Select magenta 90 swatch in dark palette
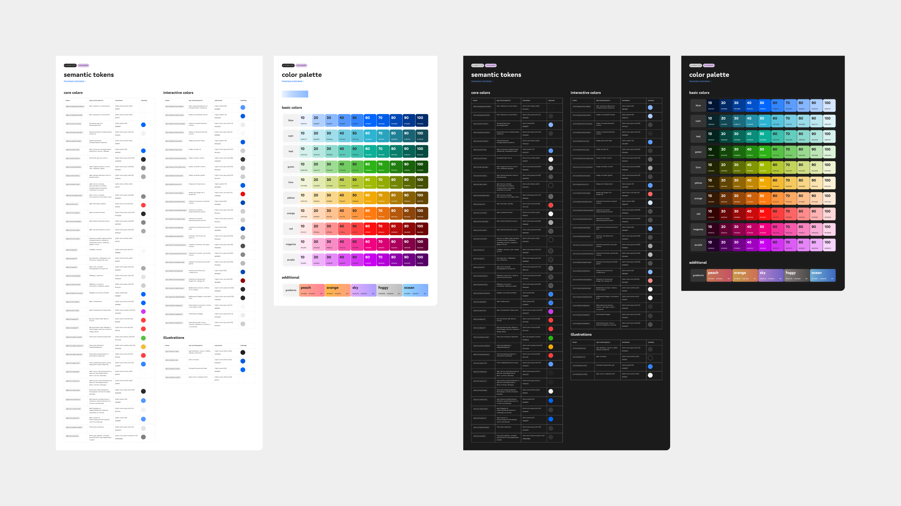The width and height of the screenshot is (901, 506). pos(816,229)
